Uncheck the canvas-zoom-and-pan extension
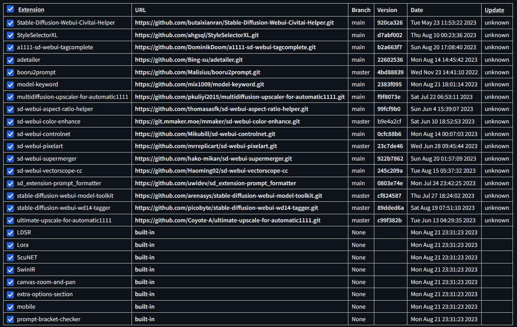 pyautogui.click(x=10, y=282)
